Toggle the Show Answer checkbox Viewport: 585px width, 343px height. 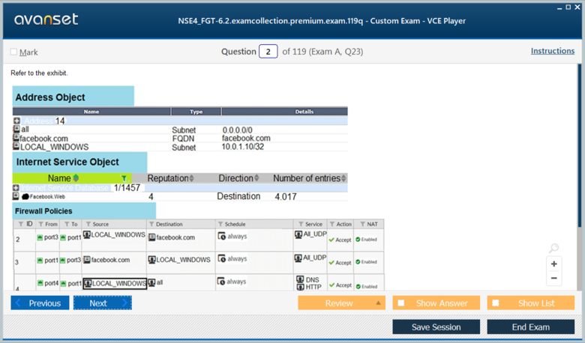point(401,303)
